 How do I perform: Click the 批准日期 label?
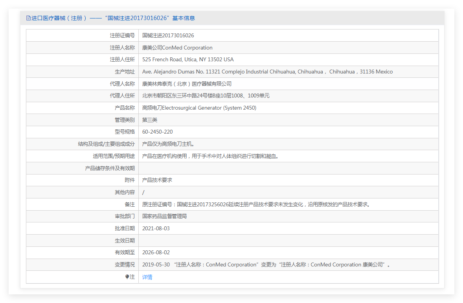(x=125, y=229)
